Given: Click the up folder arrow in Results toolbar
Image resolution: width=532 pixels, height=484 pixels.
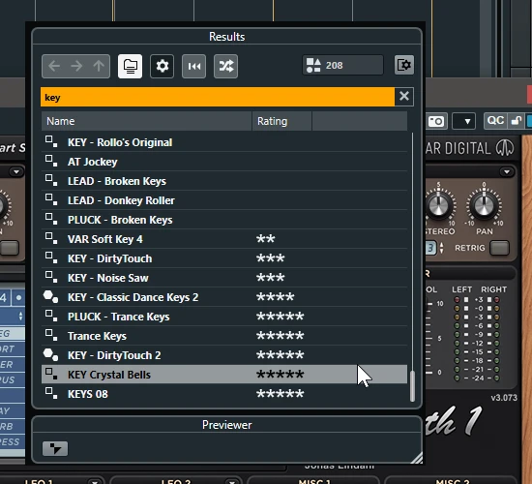Looking at the screenshot, I should pyautogui.click(x=99, y=66).
